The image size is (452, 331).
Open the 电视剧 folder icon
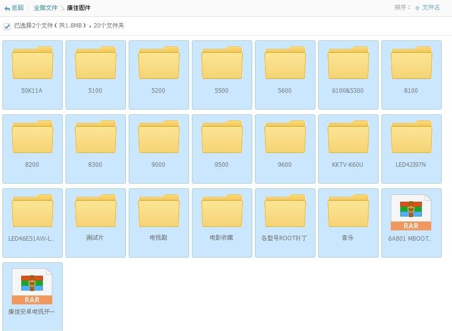pos(158,211)
